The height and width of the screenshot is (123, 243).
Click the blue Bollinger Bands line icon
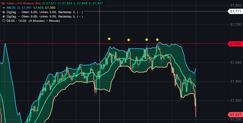tap(4, 8)
